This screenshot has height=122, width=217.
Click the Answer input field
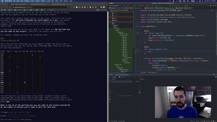[x=18, y=116]
